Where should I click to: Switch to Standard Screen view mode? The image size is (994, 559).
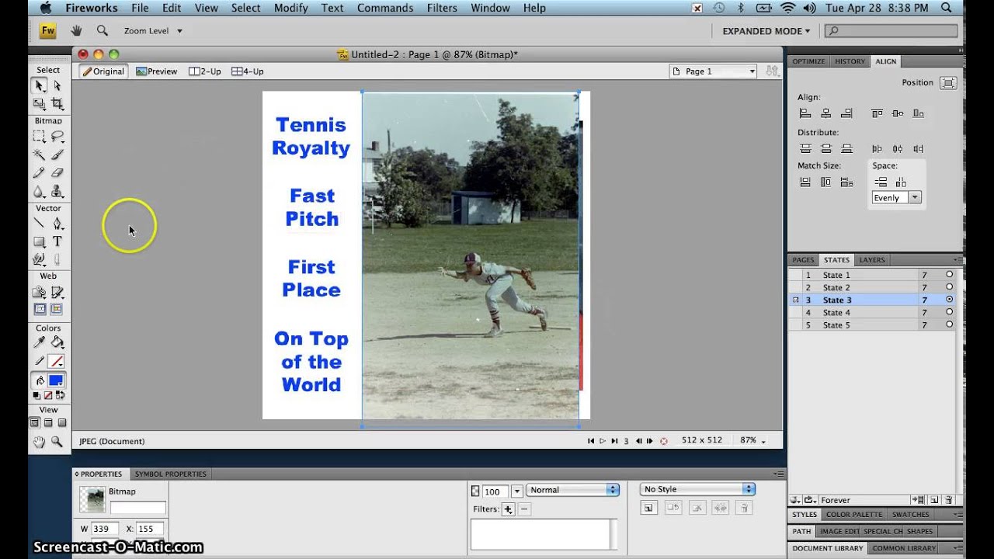[34, 423]
